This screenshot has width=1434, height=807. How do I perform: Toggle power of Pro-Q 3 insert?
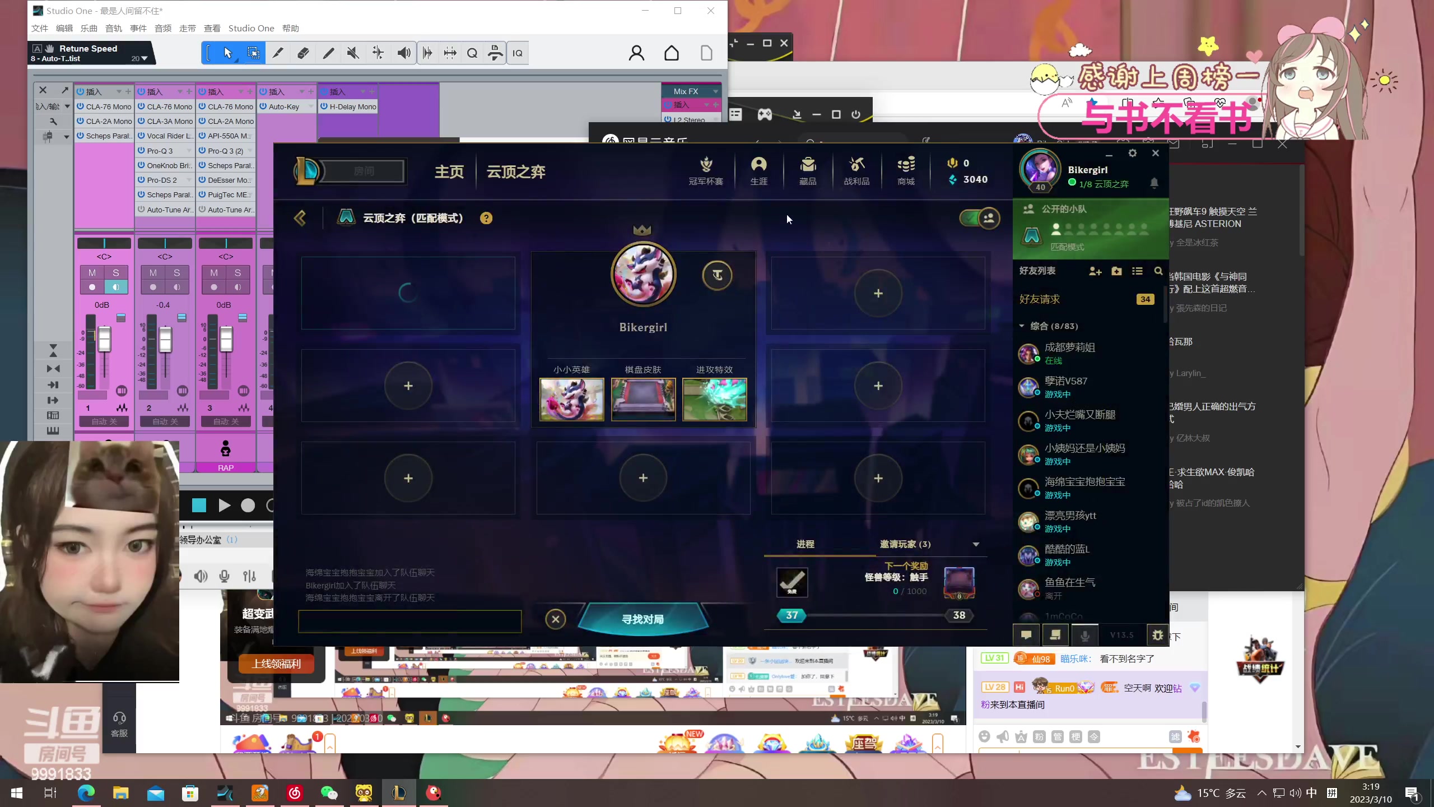point(141,151)
